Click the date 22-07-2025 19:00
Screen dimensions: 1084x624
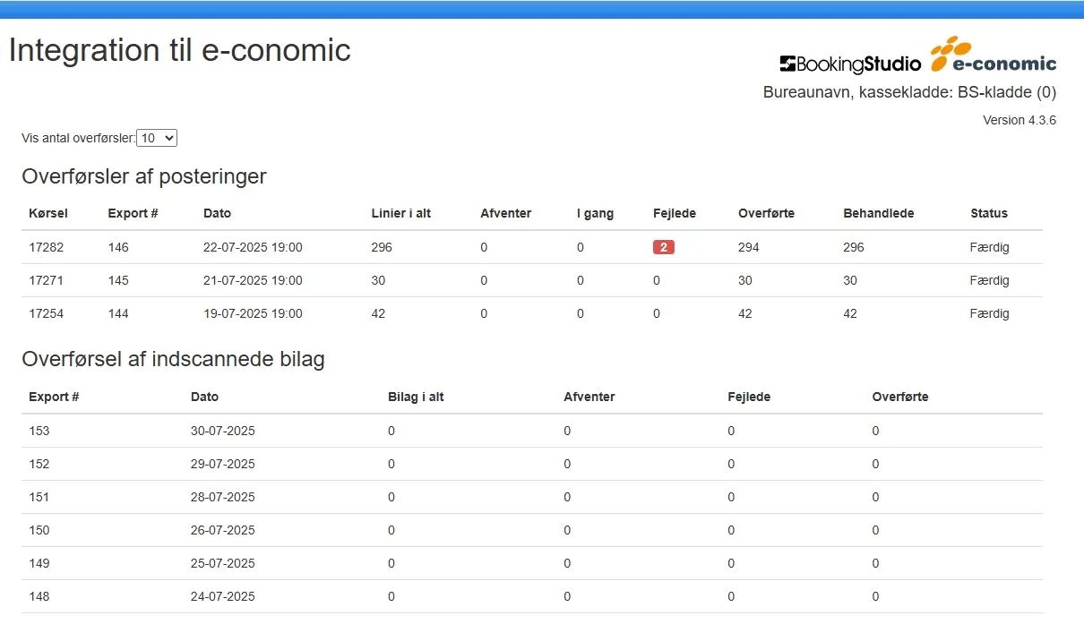253,247
